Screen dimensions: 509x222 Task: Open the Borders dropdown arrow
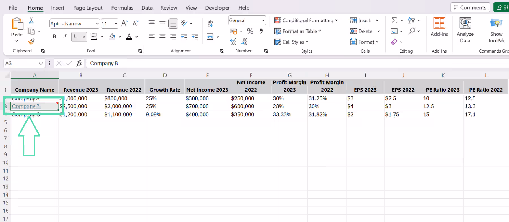point(102,37)
